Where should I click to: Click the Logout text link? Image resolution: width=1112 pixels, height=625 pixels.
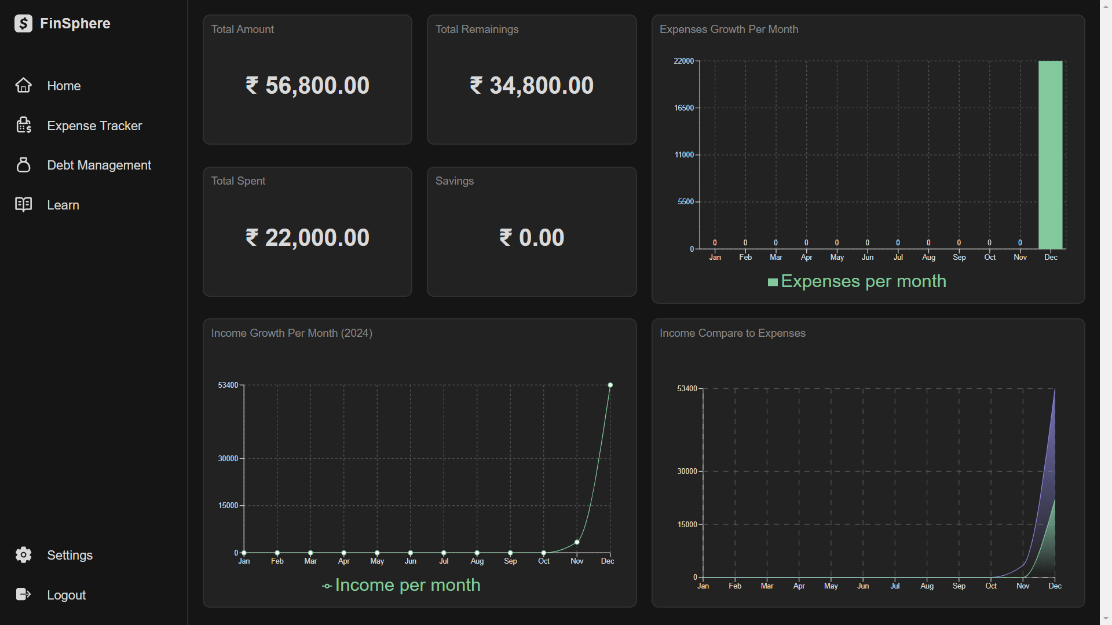tap(67, 595)
